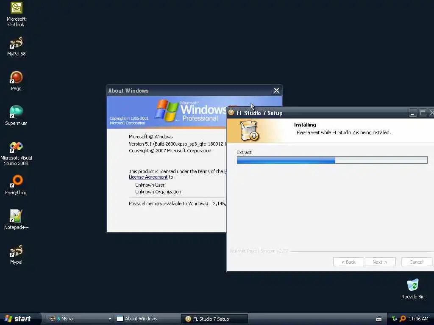Screen dimensions: 434x325
Task: Click the installer box icon in the setup header
Action: click(x=249, y=131)
